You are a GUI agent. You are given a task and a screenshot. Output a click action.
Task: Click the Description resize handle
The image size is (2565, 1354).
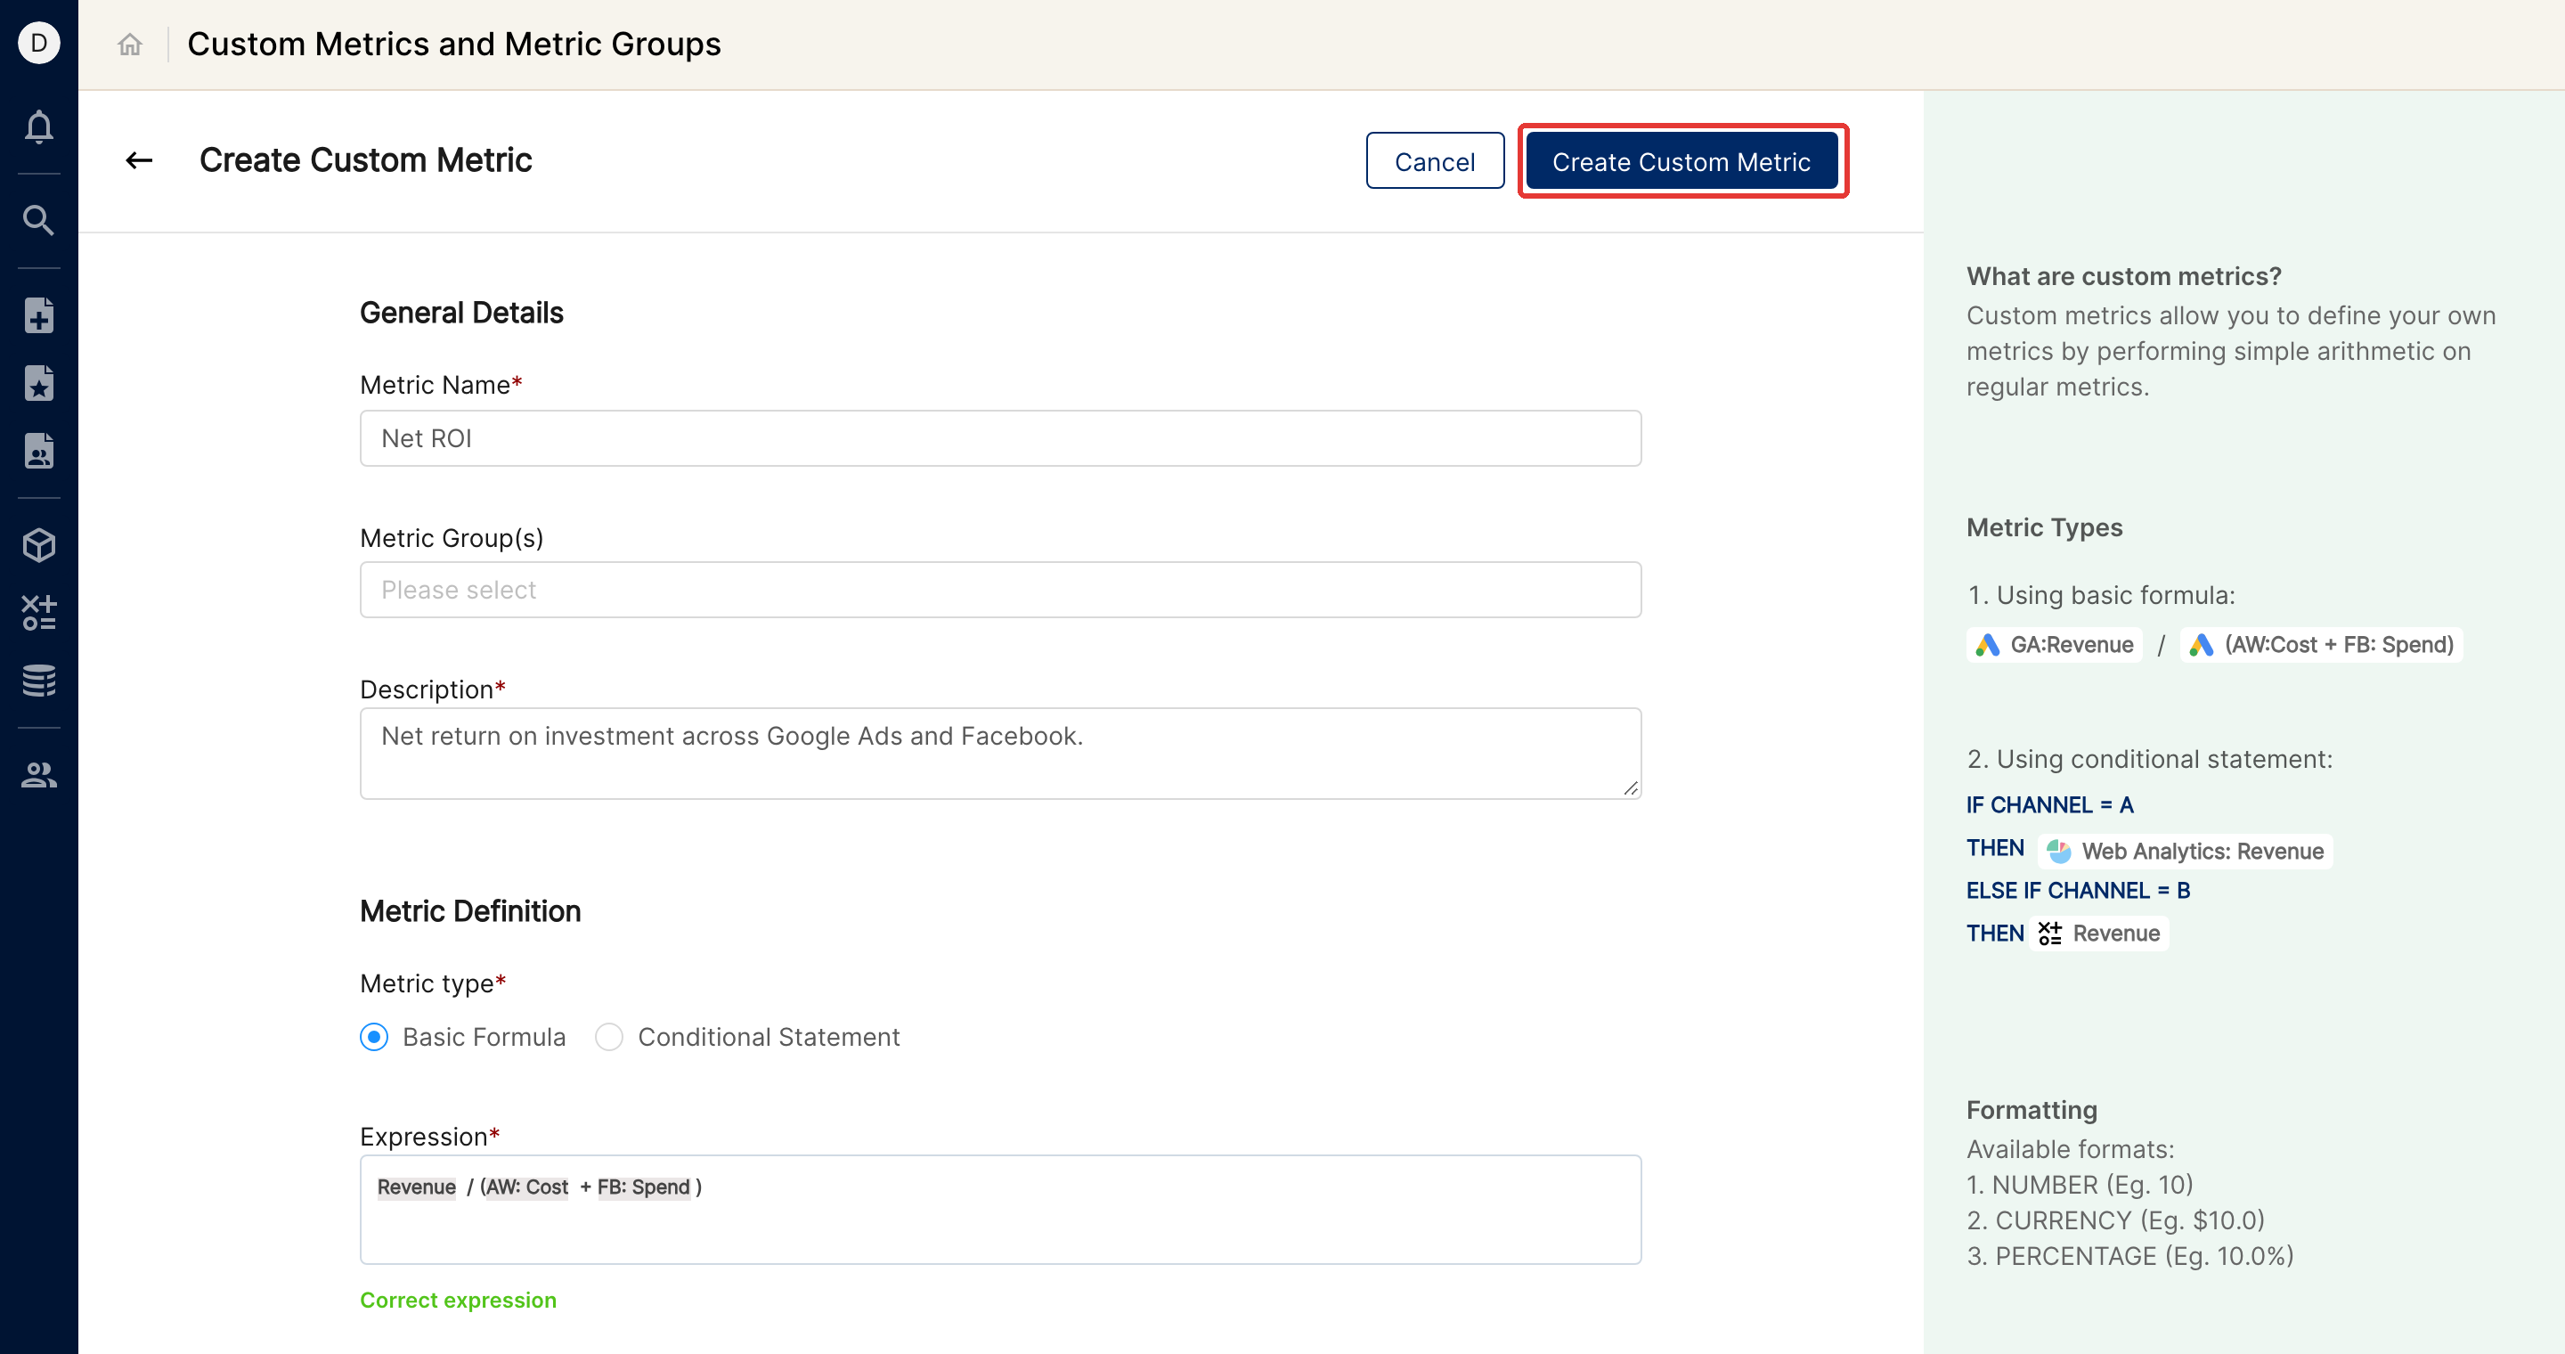tap(1630, 787)
